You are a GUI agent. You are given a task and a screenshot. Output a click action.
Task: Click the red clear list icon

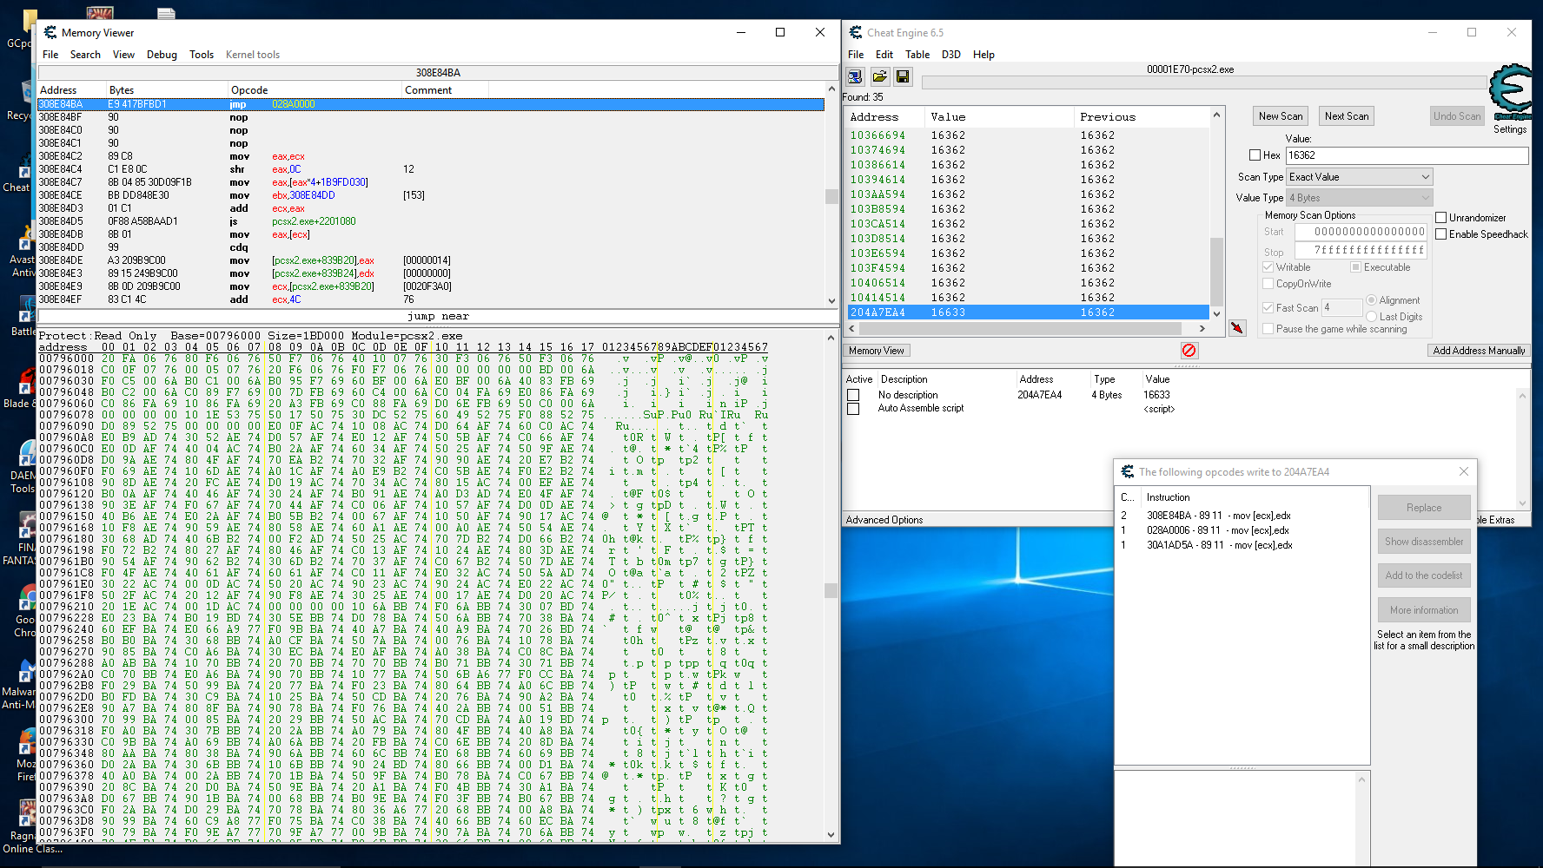pos(1189,350)
